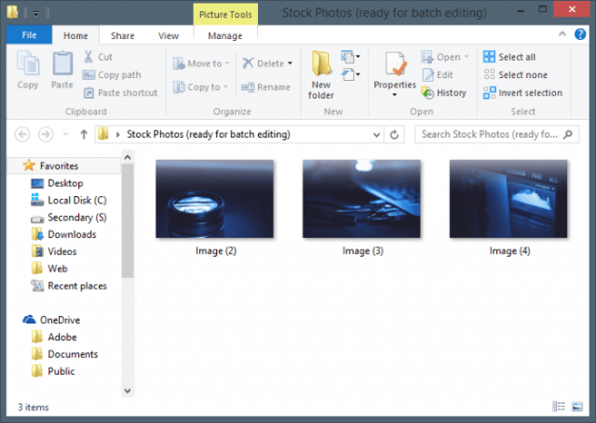
Task: Click the Copy icon in Clipboard group
Action: pos(28,63)
